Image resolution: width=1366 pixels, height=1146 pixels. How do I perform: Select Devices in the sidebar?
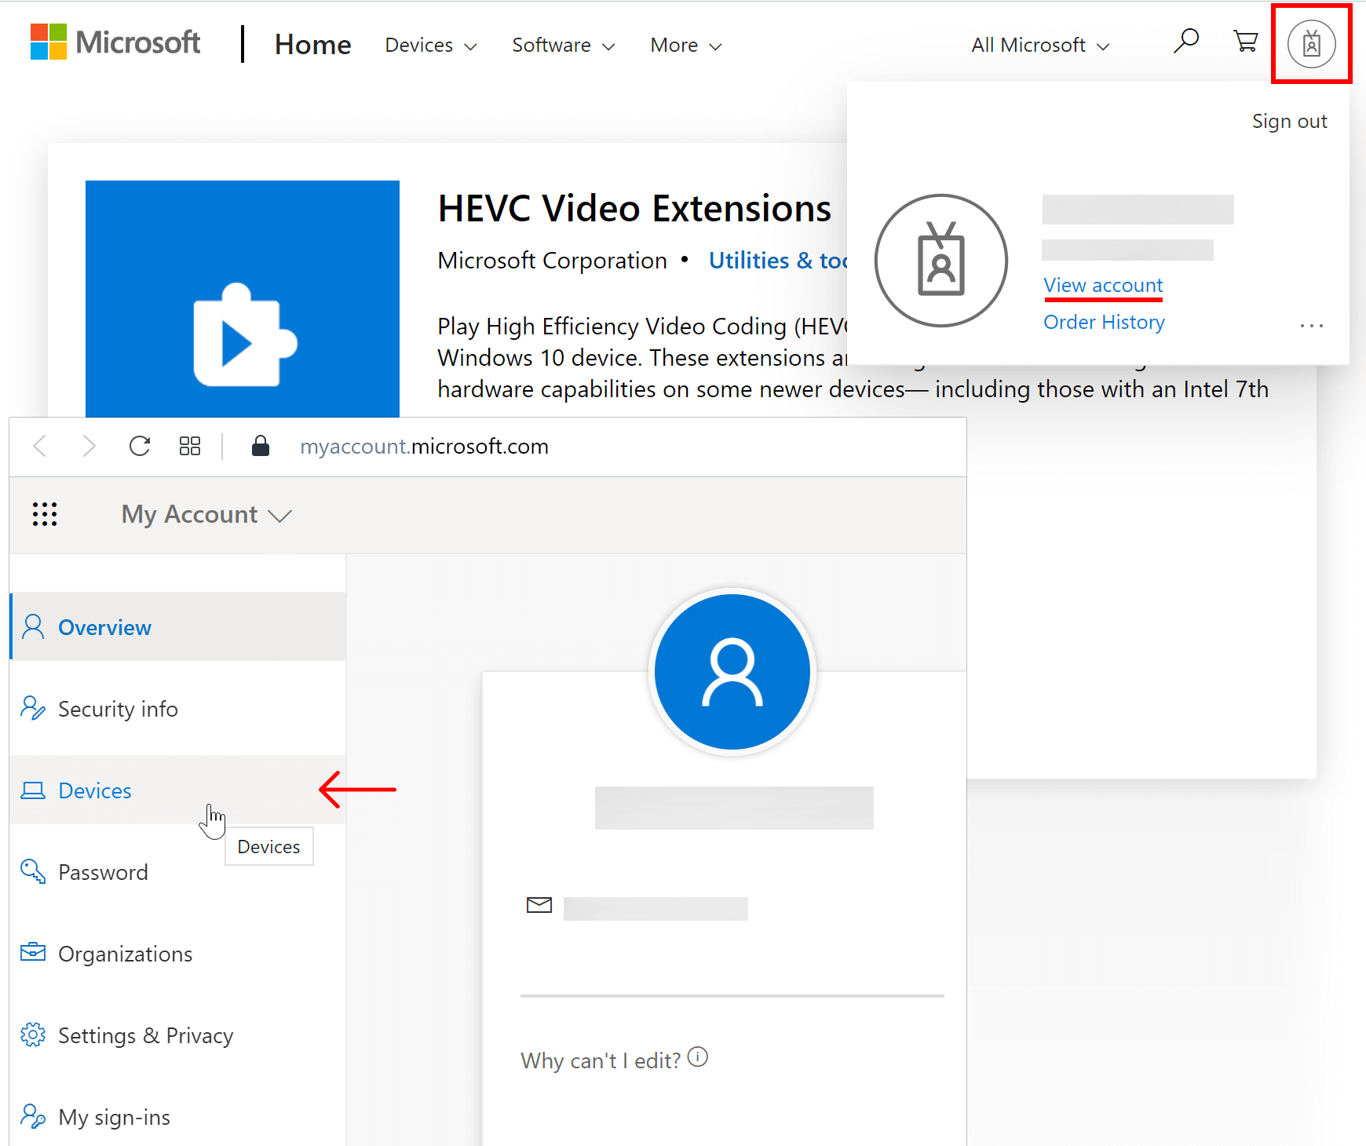[178, 790]
